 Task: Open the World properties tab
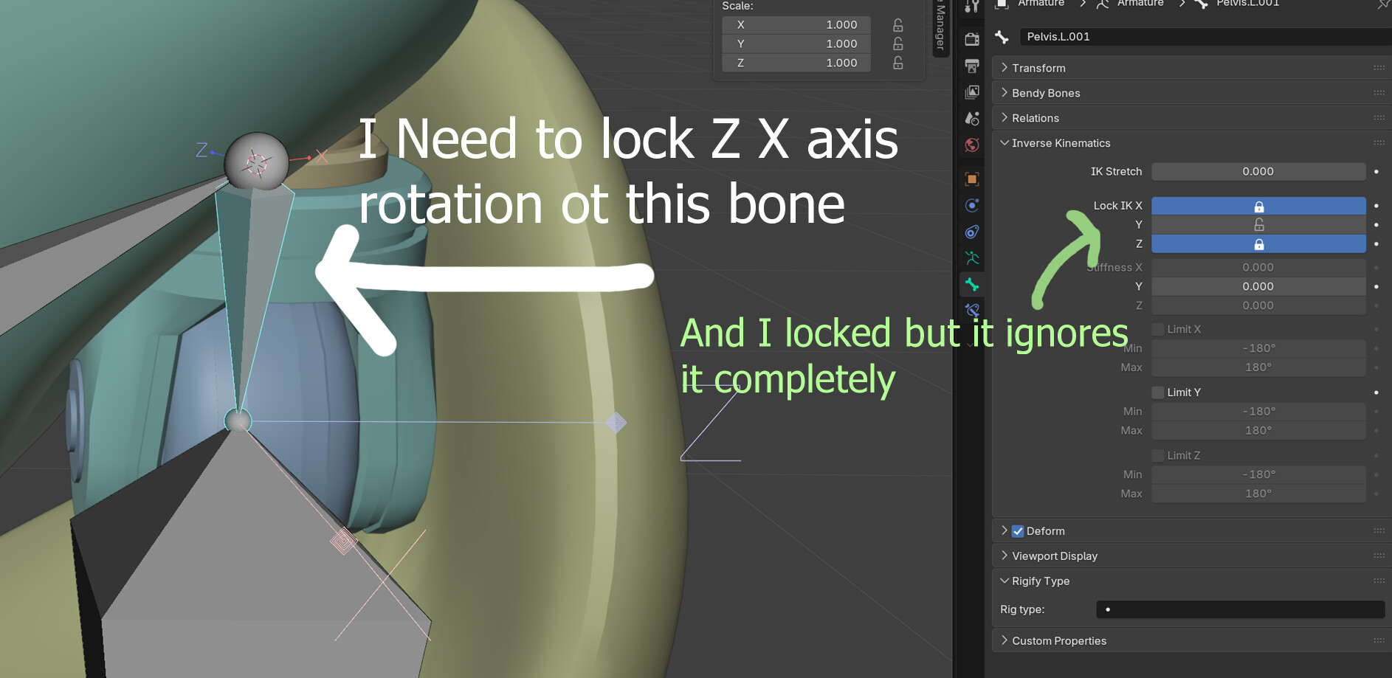coord(972,145)
